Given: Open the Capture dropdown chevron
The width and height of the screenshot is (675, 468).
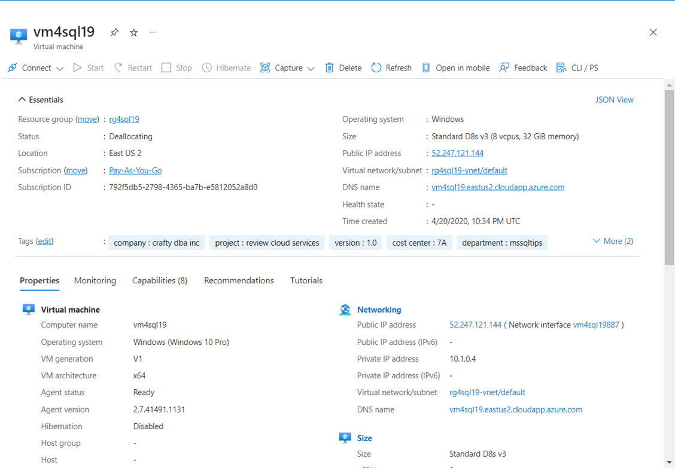Looking at the screenshot, I should [311, 68].
